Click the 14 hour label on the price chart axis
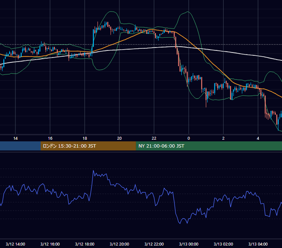282x248 pixels. click(15, 138)
